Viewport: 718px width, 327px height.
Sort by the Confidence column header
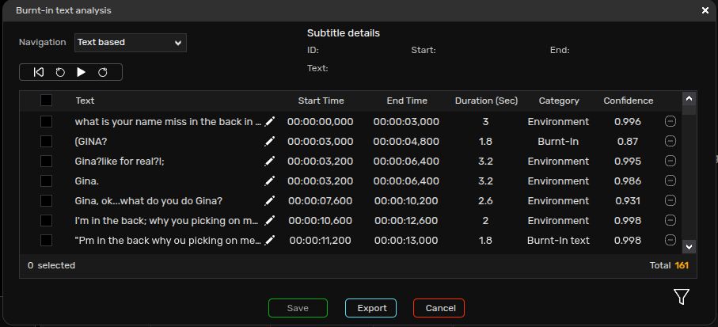coord(629,101)
